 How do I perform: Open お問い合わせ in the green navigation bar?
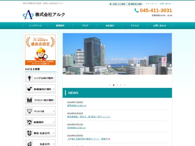click(x=160, y=26)
